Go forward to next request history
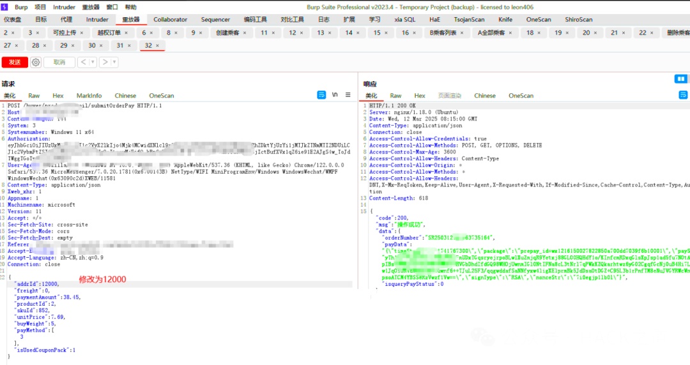This screenshot has height=365, width=690. click(105, 63)
